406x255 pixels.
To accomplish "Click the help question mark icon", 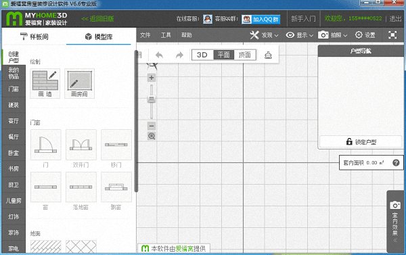I will 396,162.
